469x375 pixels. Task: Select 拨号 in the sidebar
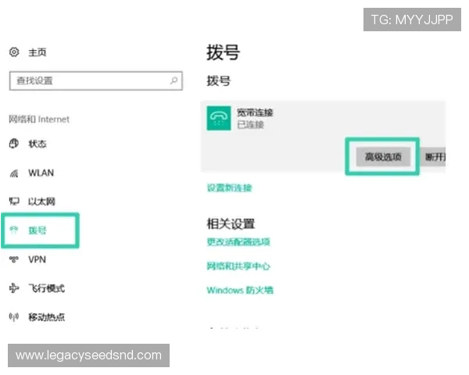click(38, 230)
